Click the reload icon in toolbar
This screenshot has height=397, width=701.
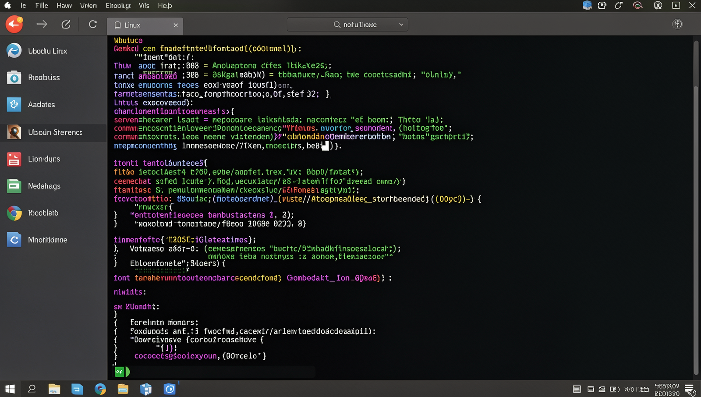(92, 24)
